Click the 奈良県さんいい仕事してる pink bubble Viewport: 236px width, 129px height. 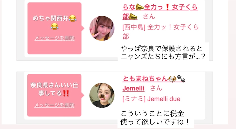(54, 95)
